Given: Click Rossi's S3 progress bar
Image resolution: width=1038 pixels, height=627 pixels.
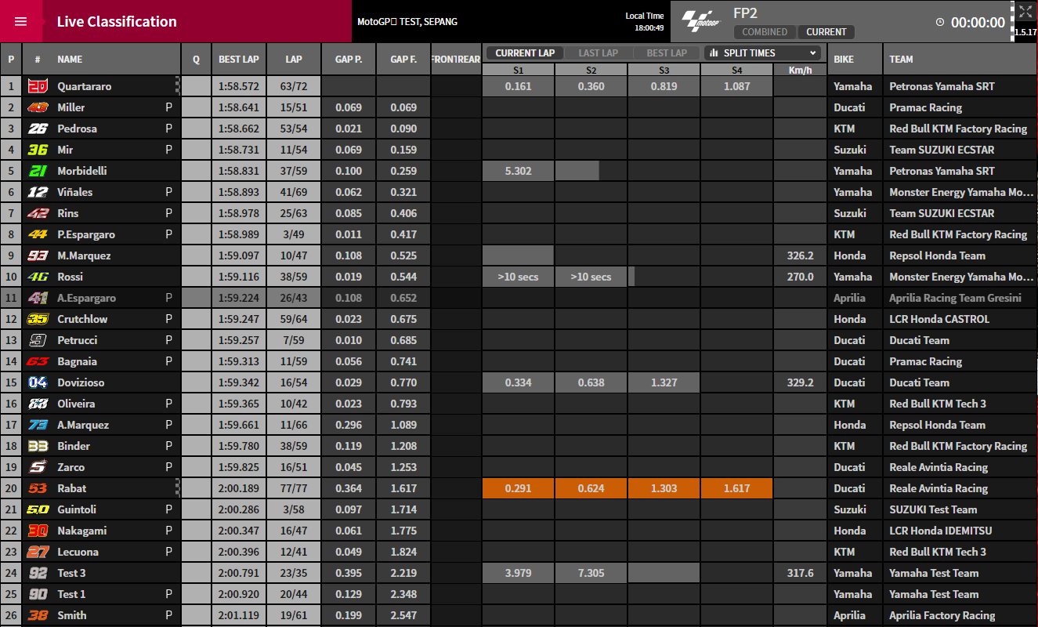Looking at the screenshot, I should point(631,277).
